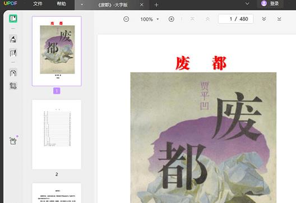Open the Reader mode icon in sidebar
The height and width of the screenshot is (203, 296).
(13, 19)
